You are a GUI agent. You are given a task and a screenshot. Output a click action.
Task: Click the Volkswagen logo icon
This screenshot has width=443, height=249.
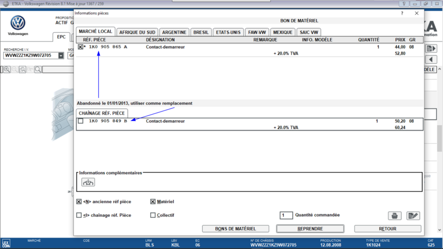(x=18, y=22)
